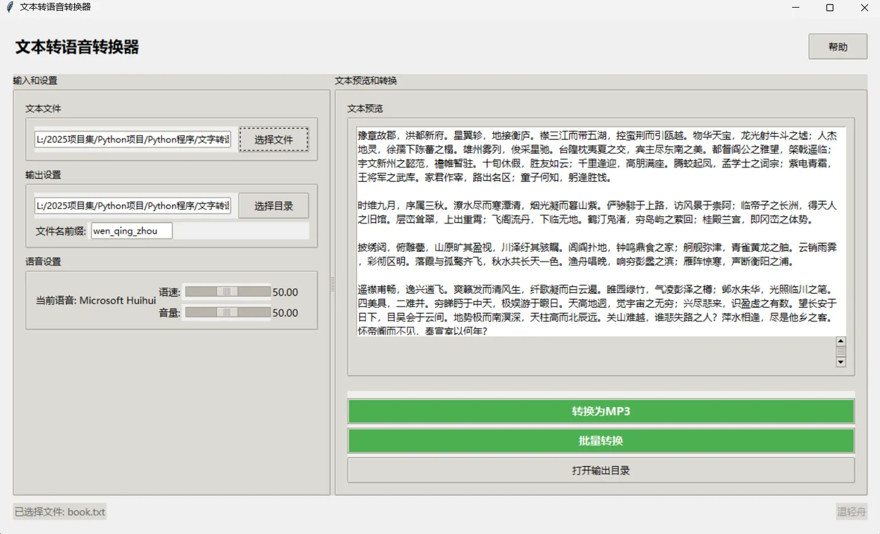880x534 pixels.
Task: Click the scroll-down arrow on the preview scrollbar
Action: tap(841, 363)
